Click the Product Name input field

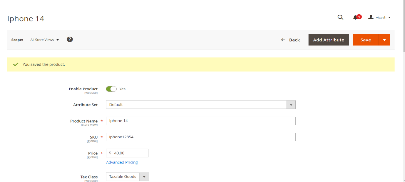(x=201, y=121)
